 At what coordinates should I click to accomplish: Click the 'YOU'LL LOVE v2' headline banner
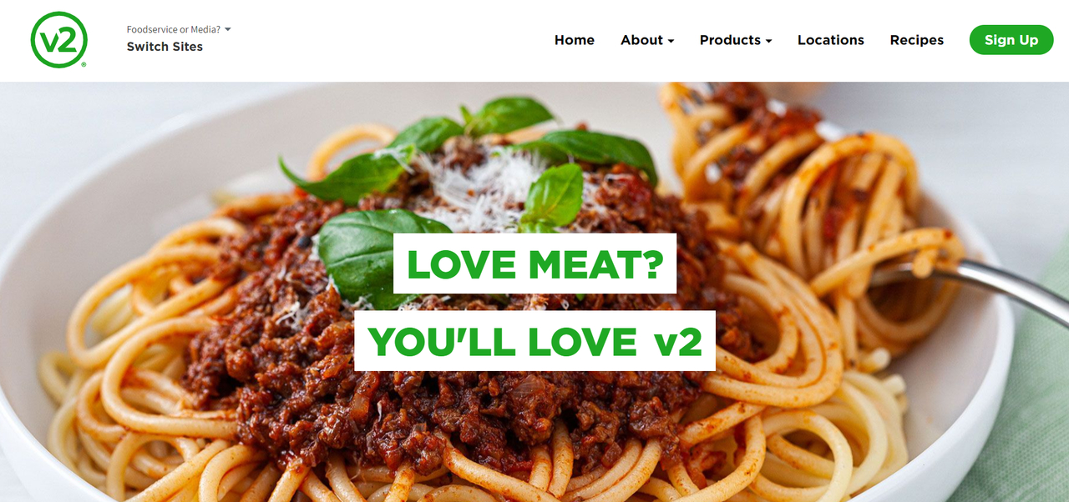click(534, 341)
